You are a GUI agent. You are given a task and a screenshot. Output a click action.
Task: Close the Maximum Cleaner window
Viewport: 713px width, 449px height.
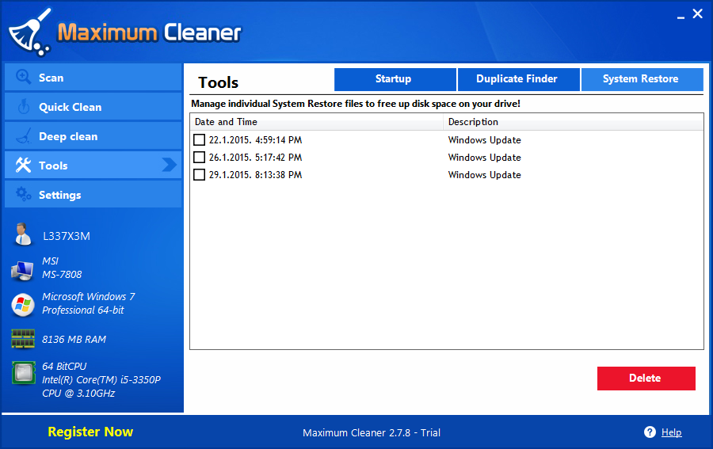[x=697, y=14]
